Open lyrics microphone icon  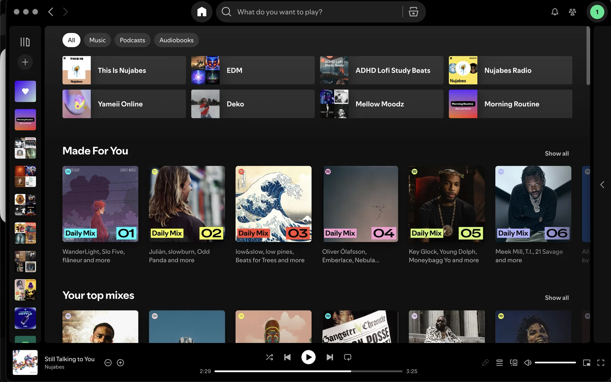coord(485,363)
